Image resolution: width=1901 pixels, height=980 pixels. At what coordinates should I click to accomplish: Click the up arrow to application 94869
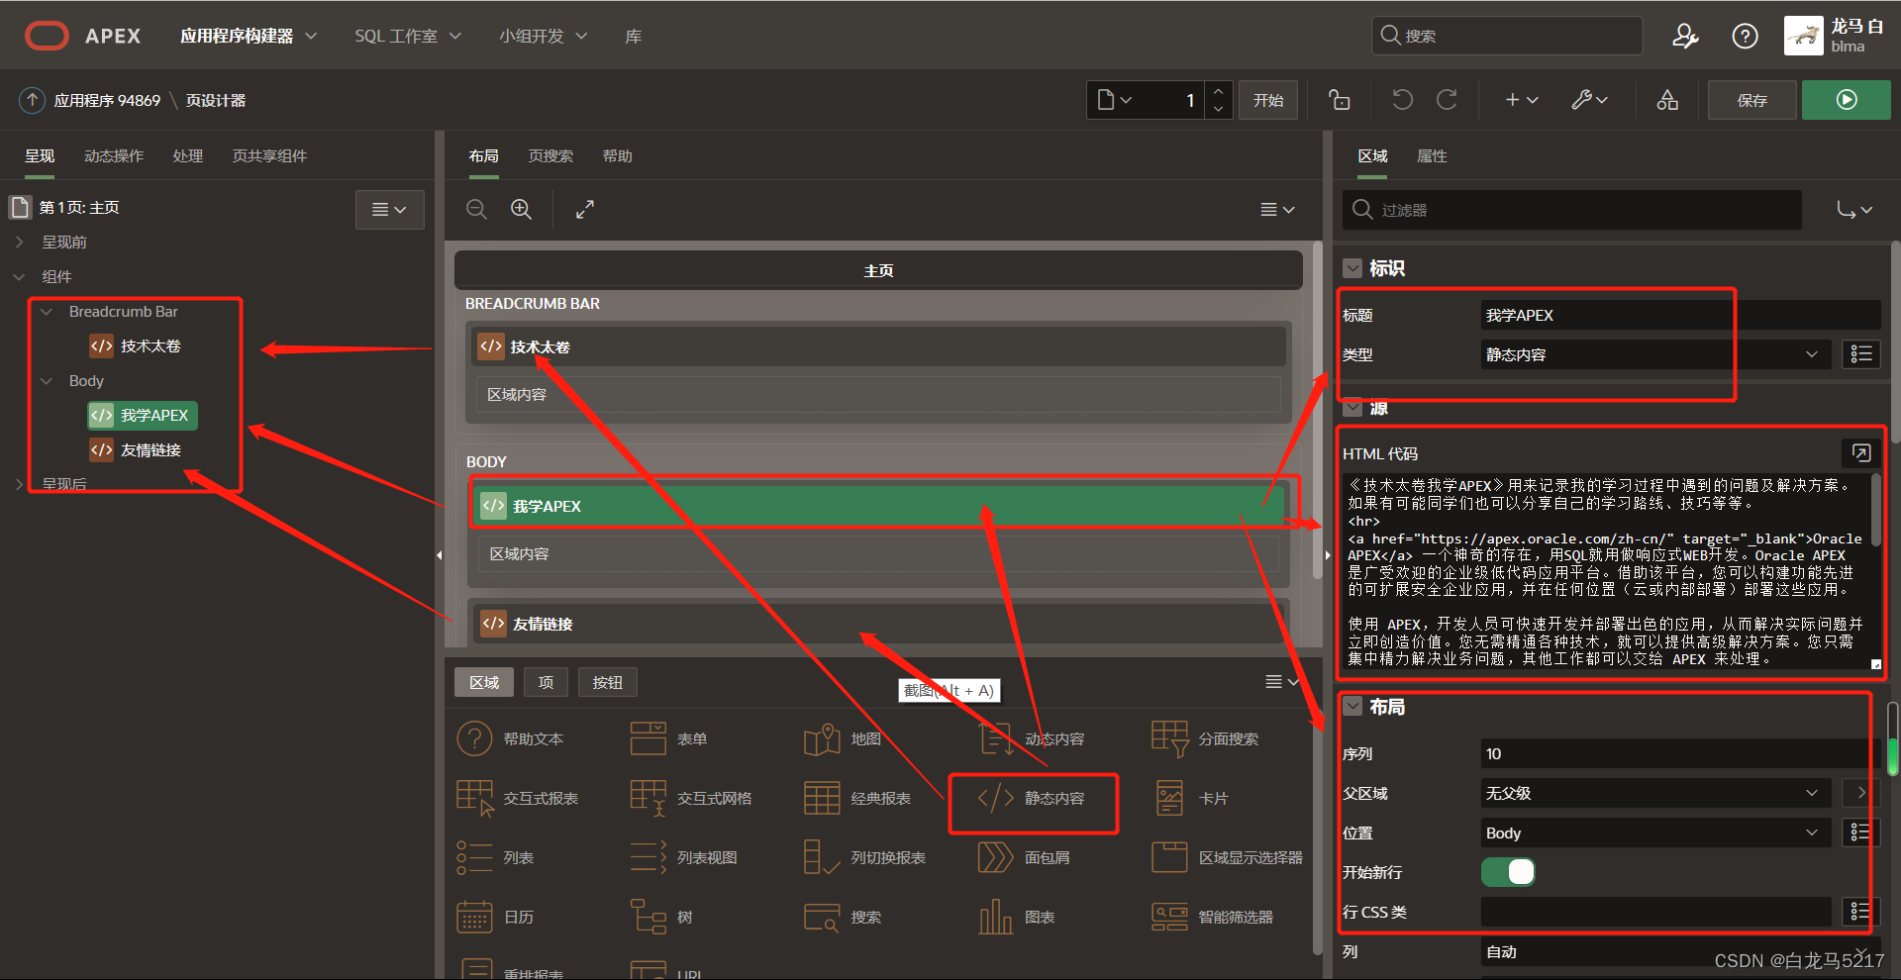[x=32, y=100]
